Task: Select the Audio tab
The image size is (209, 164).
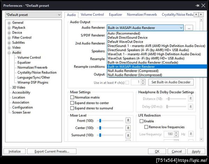Action: (71, 15)
